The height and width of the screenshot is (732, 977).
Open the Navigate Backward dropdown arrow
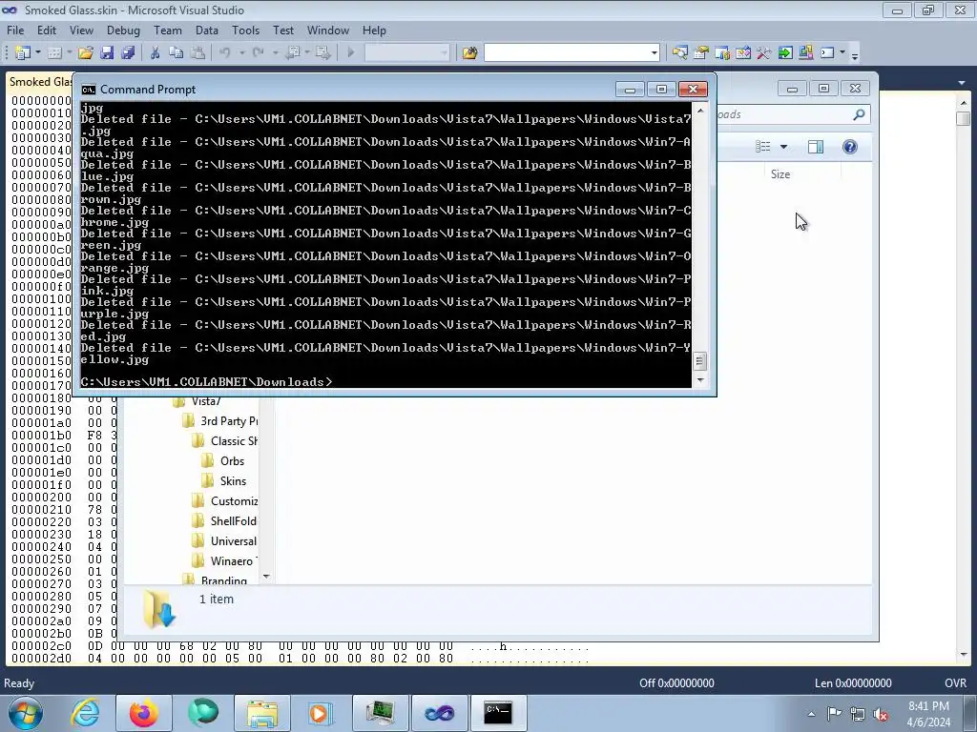pyautogui.click(x=307, y=53)
